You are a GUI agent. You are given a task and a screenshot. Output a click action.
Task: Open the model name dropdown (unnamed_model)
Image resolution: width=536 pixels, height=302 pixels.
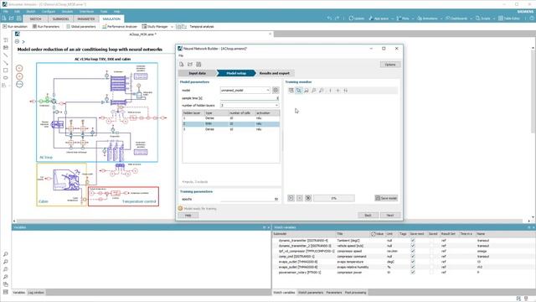point(245,90)
